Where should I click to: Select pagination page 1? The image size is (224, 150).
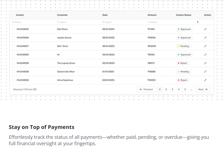click(160, 89)
